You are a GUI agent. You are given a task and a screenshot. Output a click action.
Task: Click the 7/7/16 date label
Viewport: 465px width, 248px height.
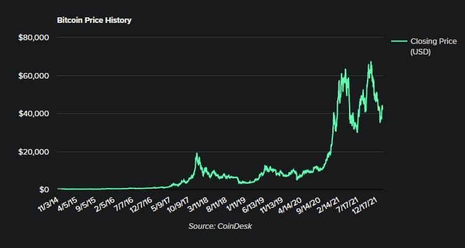click(x=123, y=204)
